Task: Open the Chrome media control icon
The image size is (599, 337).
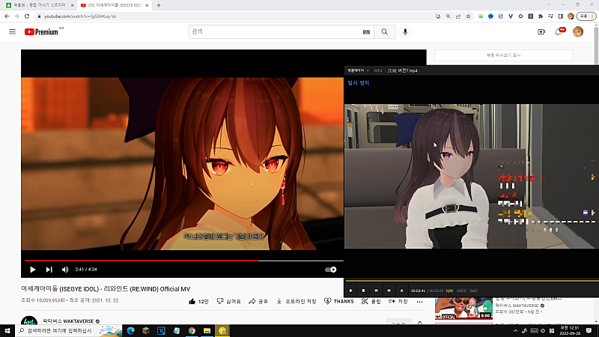Action: (550, 16)
